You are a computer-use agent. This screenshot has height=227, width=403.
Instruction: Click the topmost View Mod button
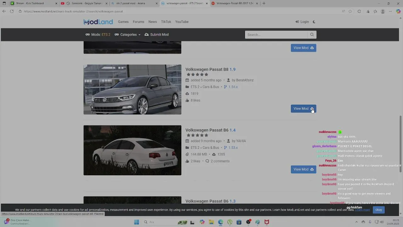[304, 48]
